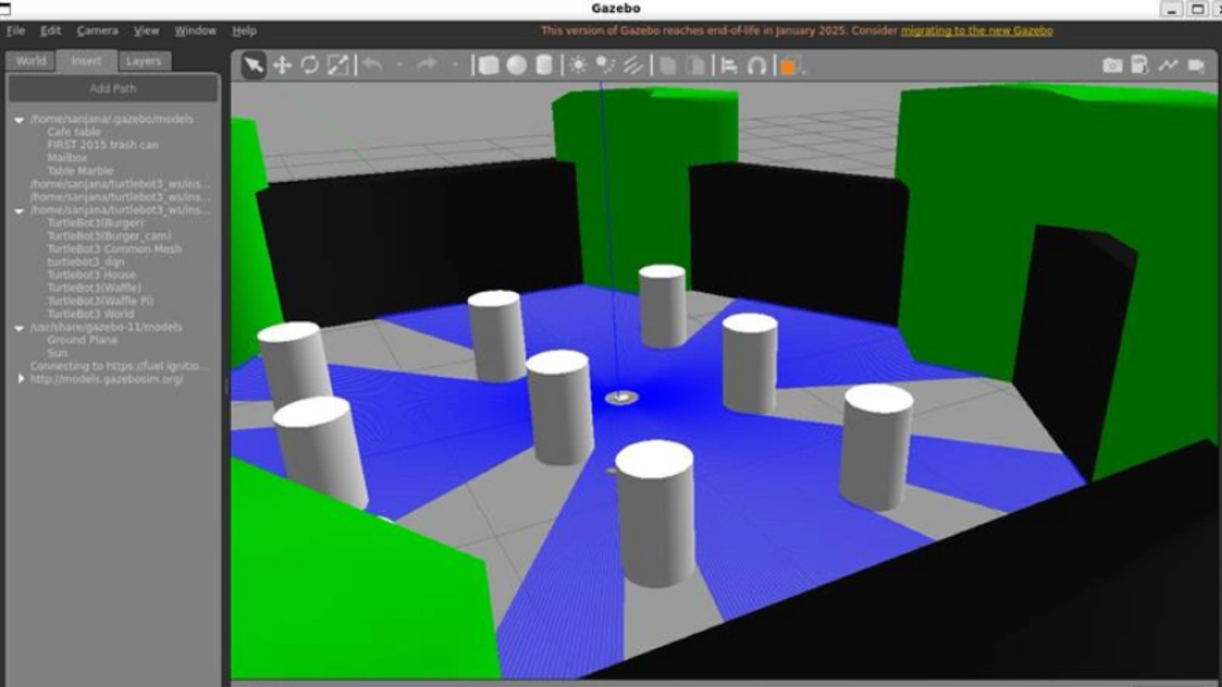Screen dimensions: 1222x687
Task: Click the undo arrow in toolbar
Action: pos(373,65)
